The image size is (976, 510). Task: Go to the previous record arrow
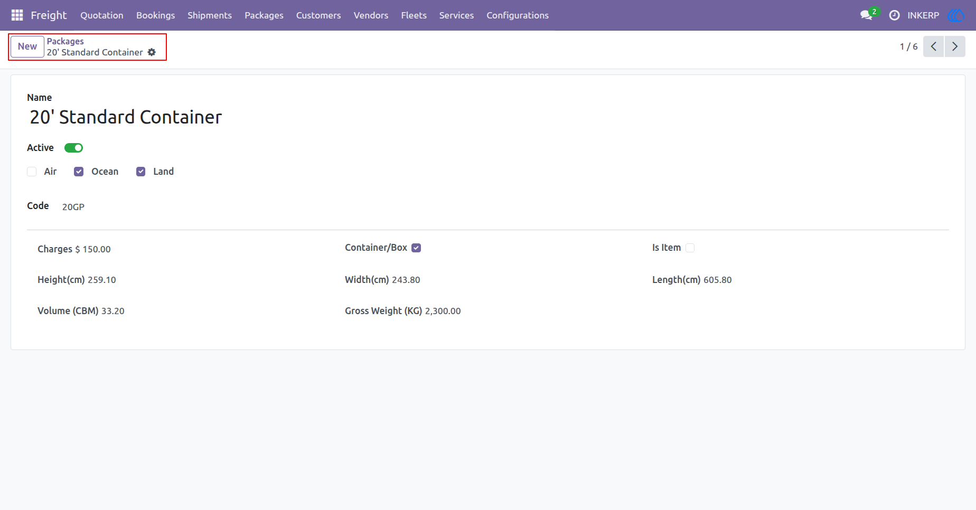933,46
